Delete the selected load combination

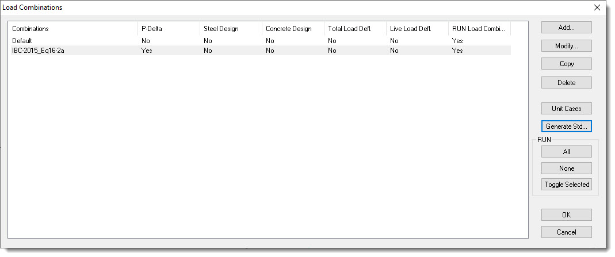click(566, 83)
